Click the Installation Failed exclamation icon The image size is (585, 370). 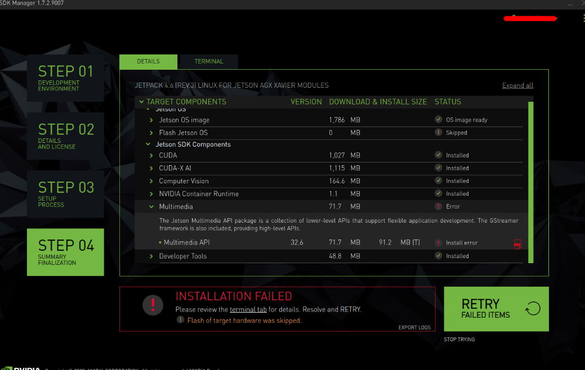153,305
